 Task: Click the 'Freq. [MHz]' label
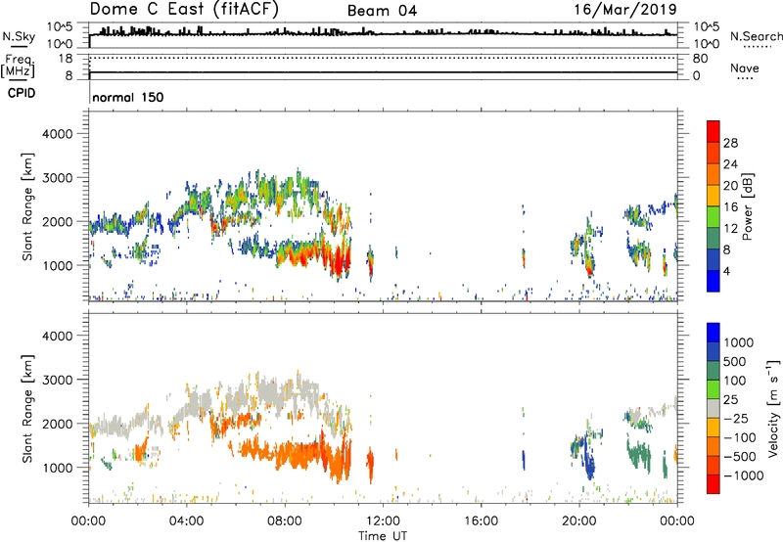click(18, 66)
